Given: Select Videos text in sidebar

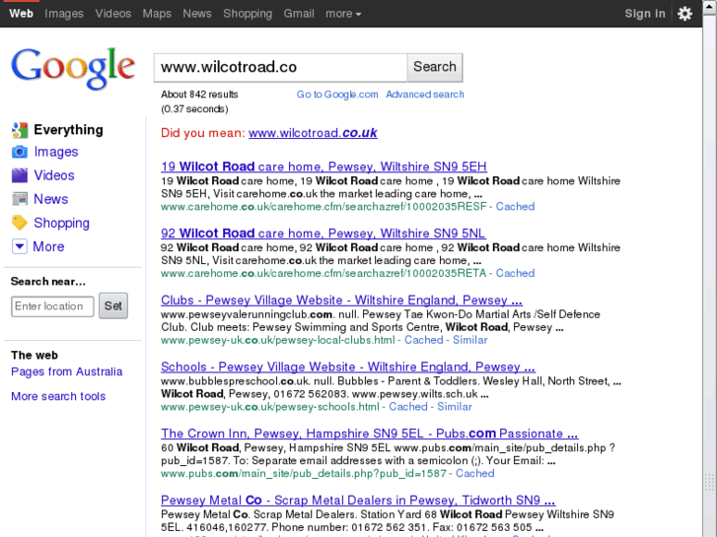Looking at the screenshot, I should pyautogui.click(x=54, y=175).
